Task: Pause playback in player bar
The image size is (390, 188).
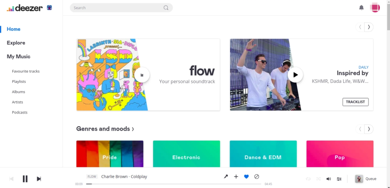Action: [25, 179]
